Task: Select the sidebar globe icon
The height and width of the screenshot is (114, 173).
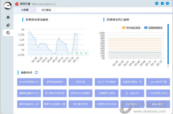Action: 8,33
